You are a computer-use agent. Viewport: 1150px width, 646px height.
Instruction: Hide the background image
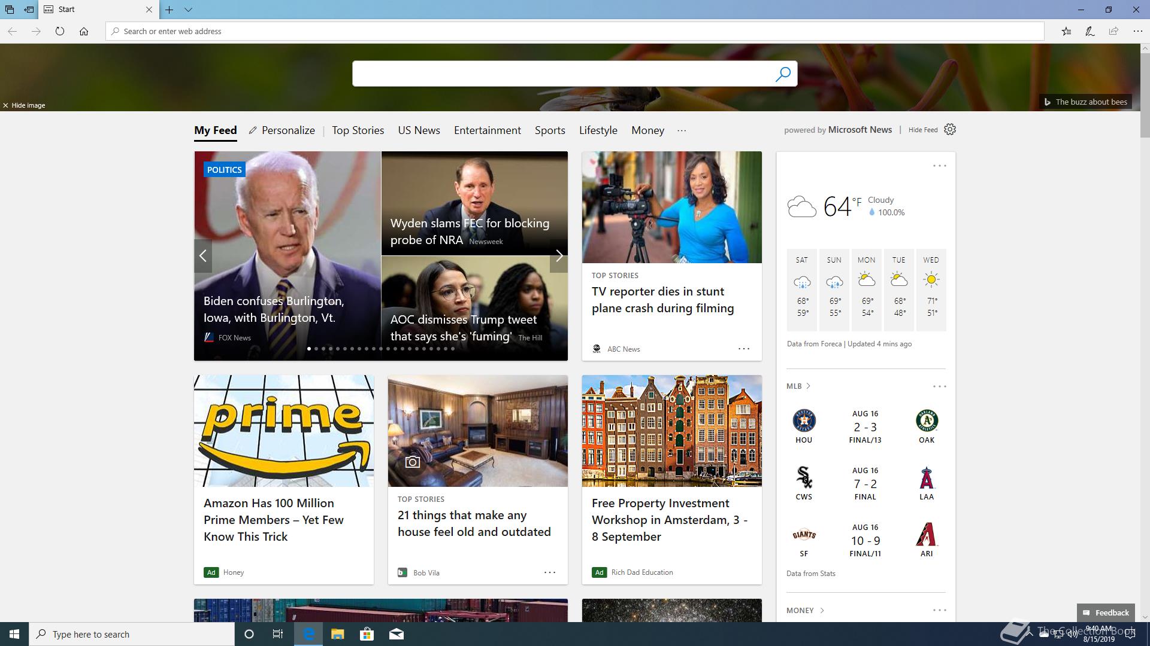[25, 105]
